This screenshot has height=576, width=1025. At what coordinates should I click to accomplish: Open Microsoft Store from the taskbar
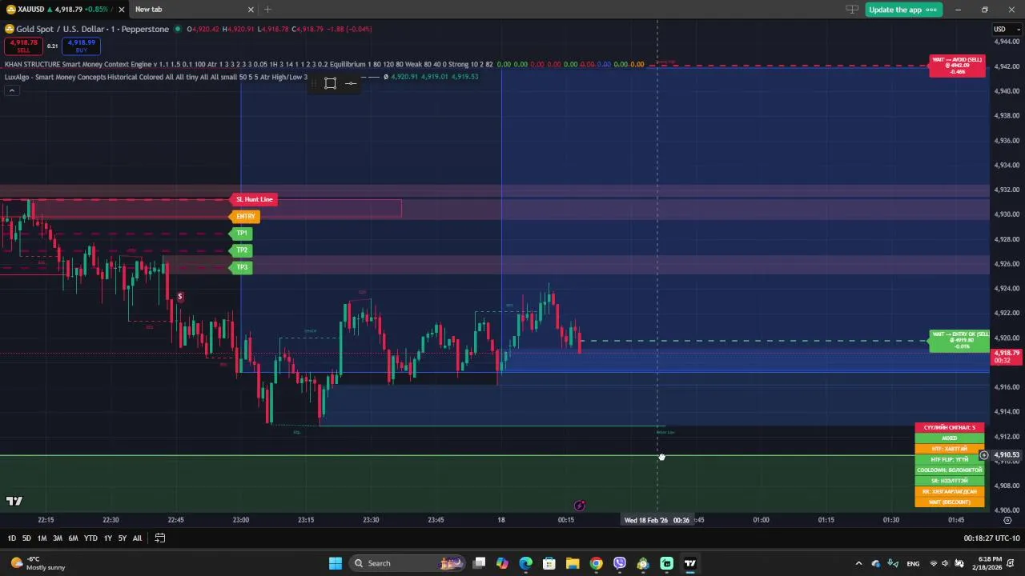549,563
